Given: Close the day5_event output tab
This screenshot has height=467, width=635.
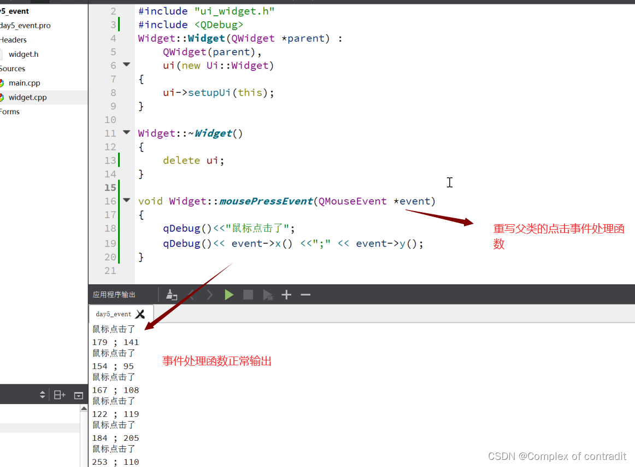Looking at the screenshot, I should click(140, 314).
